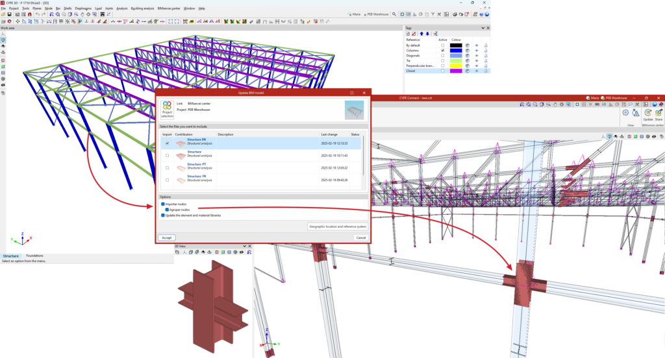
Task: Switch to the Structure tab
Action: tap(11, 256)
